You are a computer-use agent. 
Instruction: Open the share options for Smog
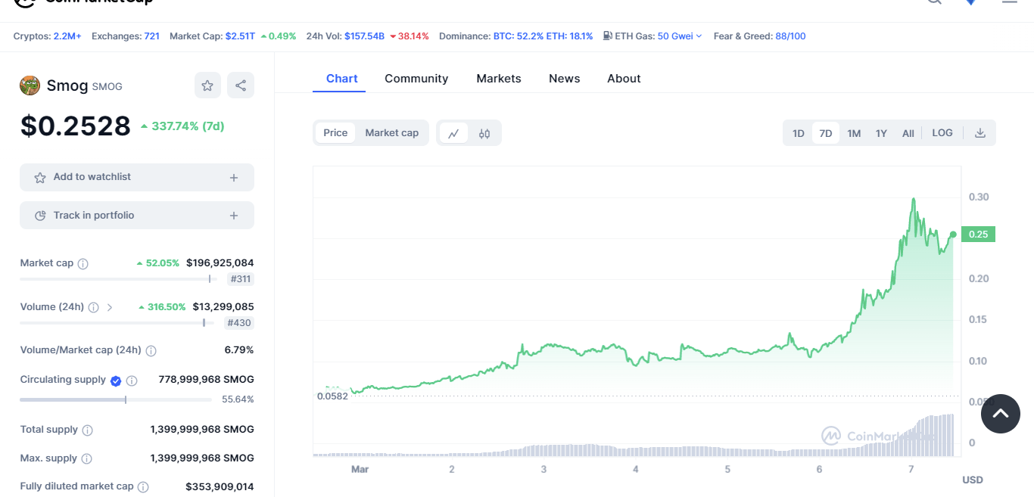click(241, 85)
